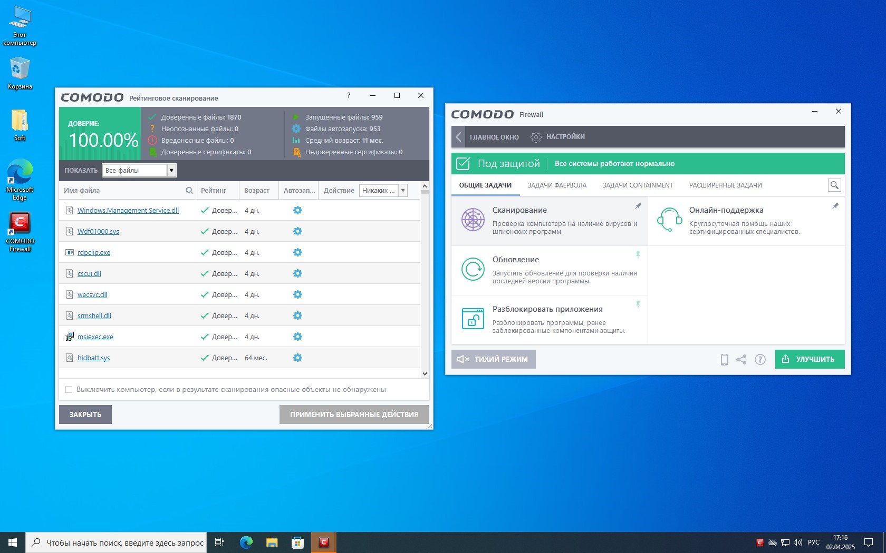Click the ЗАКРЫТЬ button
886x553 pixels.
tap(85, 414)
